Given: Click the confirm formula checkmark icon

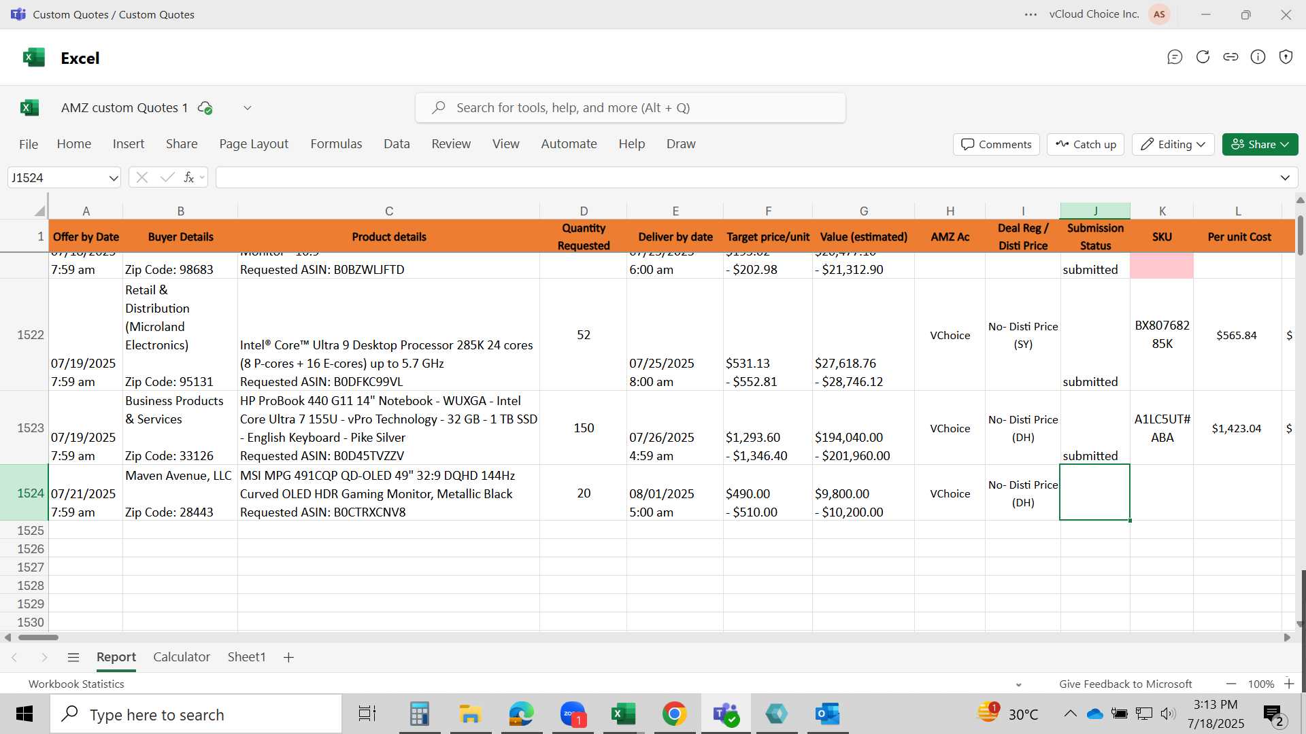Looking at the screenshot, I should click(x=167, y=177).
